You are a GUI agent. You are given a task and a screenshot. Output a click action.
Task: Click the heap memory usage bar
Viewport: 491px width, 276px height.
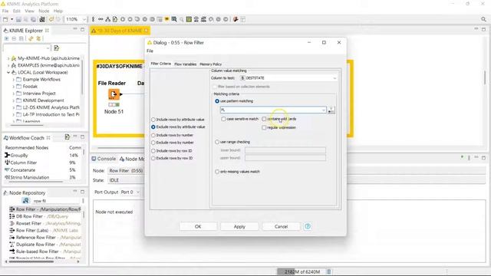click(x=302, y=271)
